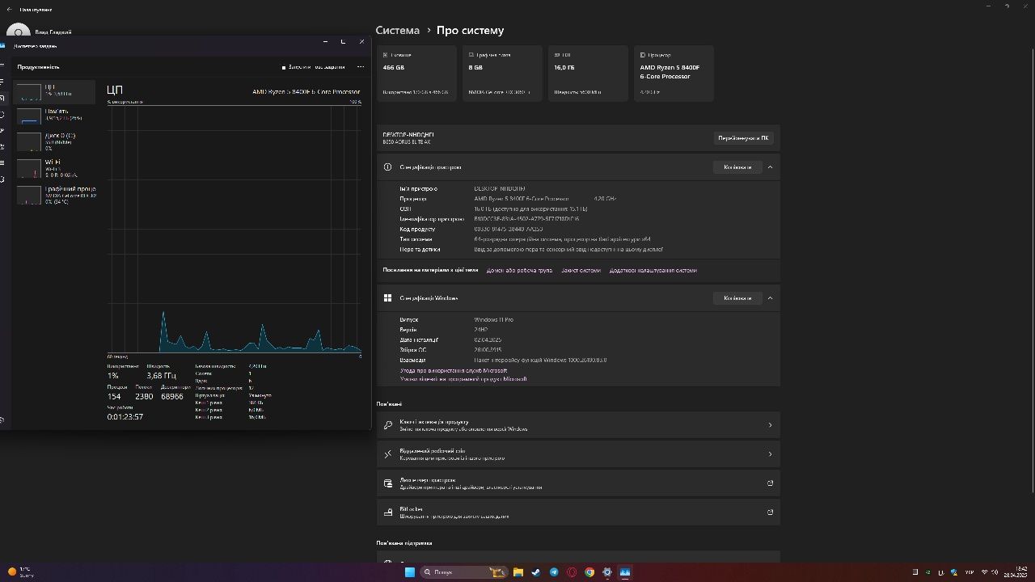The width and height of the screenshot is (1035, 582).
Task: Switch to Task Manager via taskbar icon
Action: pos(625,572)
